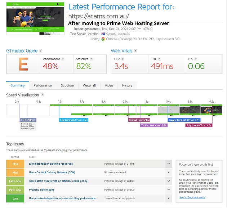Click the filmstrip frame at 0.4s
Viewport: 227px width, 210px height.
(17, 110)
